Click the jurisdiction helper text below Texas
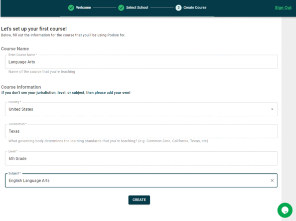Viewport: 296px width, 221px height. pos(108,141)
